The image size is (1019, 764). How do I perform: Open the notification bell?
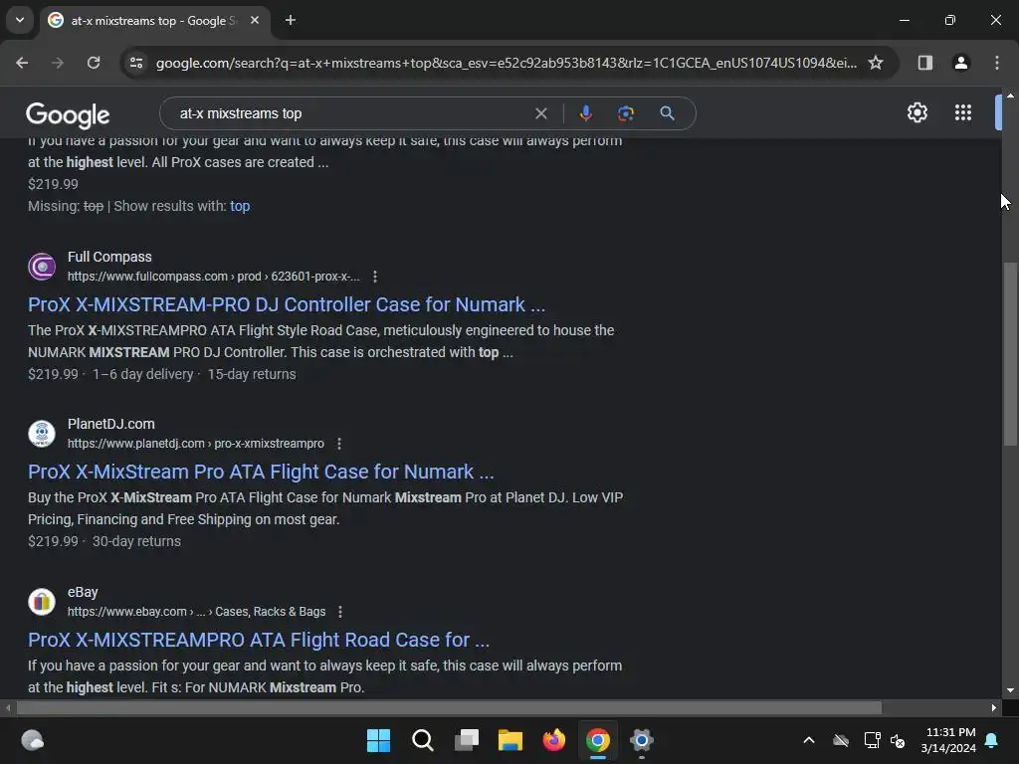click(x=992, y=740)
